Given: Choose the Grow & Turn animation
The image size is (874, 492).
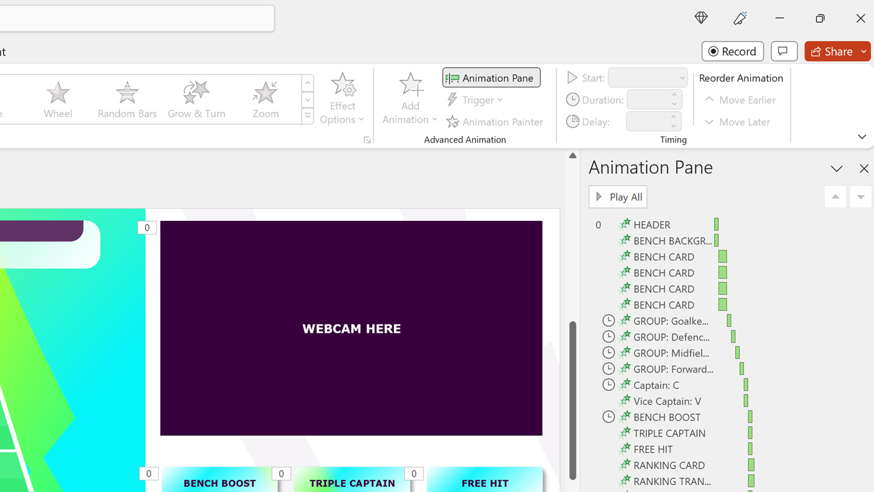Looking at the screenshot, I should pyautogui.click(x=196, y=100).
